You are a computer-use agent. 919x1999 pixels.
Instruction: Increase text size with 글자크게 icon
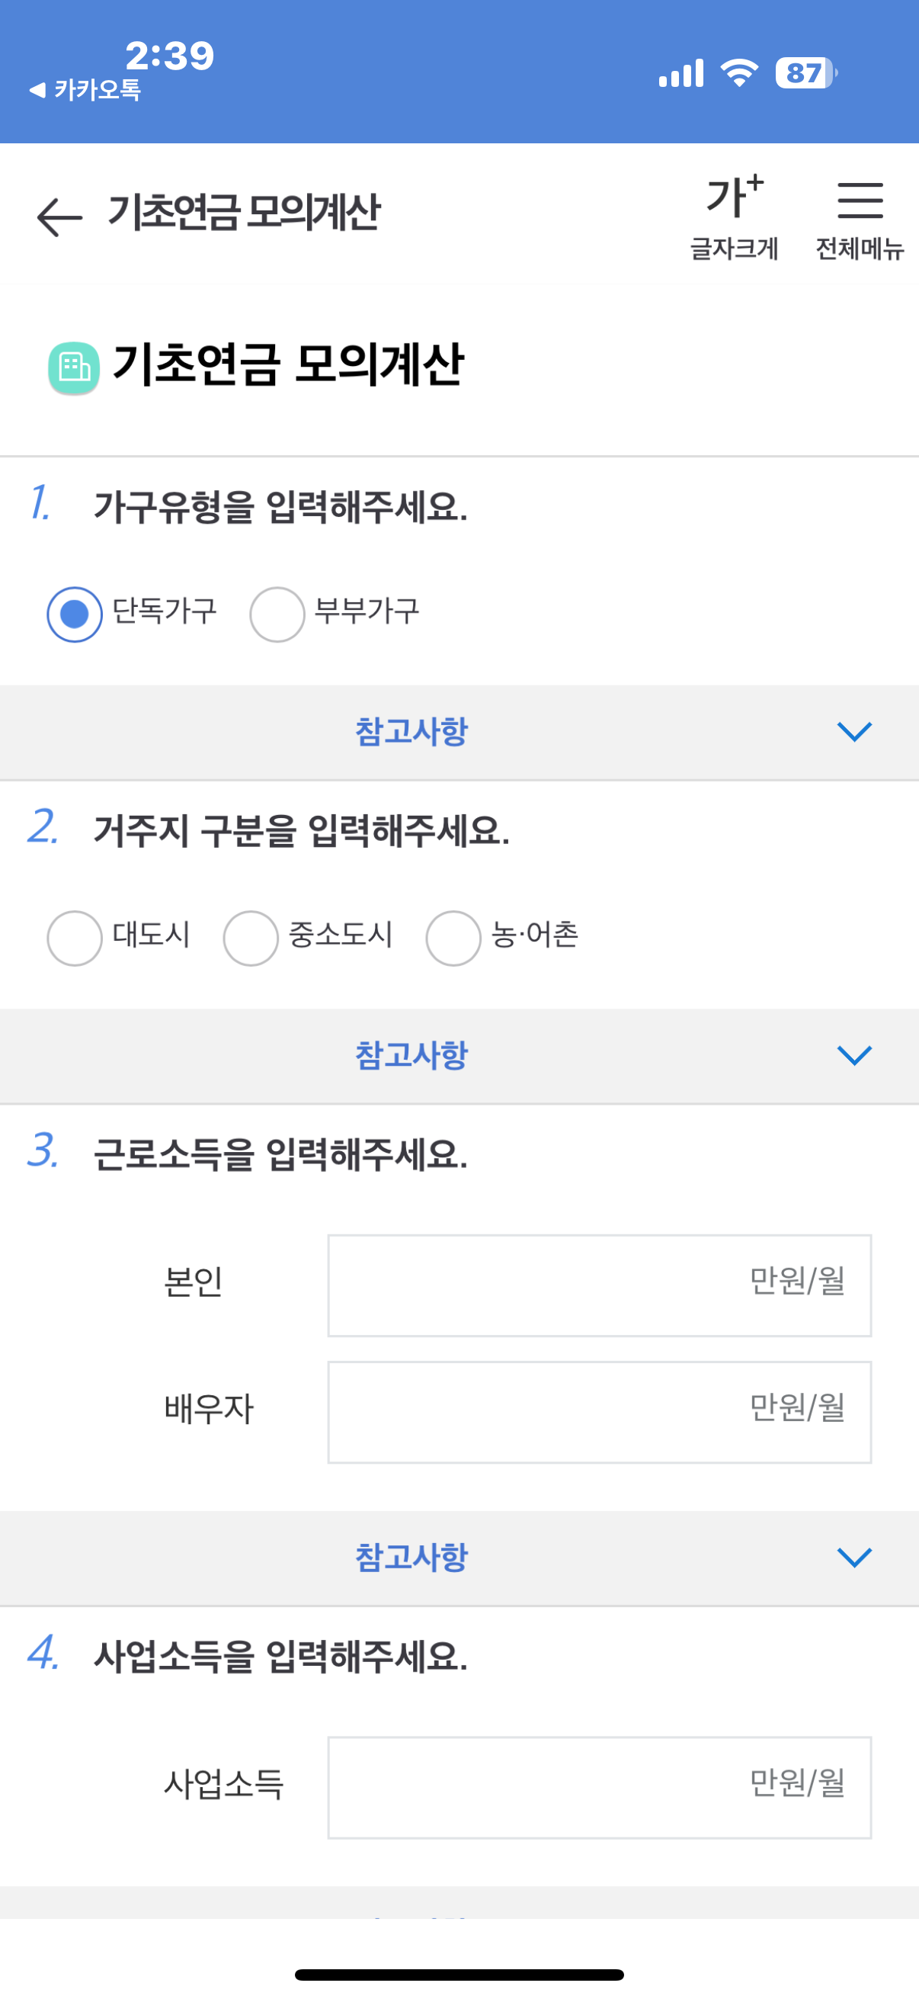[735, 217]
